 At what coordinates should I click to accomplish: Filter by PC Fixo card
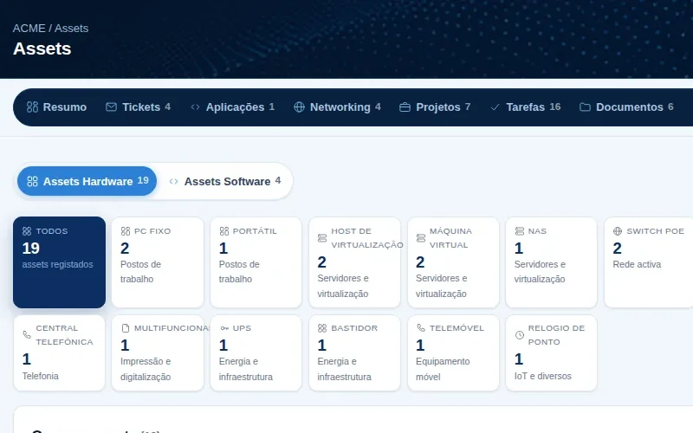pos(158,262)
